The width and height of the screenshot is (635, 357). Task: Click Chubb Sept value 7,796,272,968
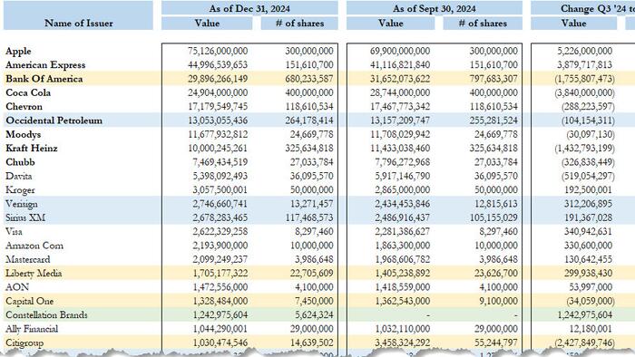coord(403,162)
